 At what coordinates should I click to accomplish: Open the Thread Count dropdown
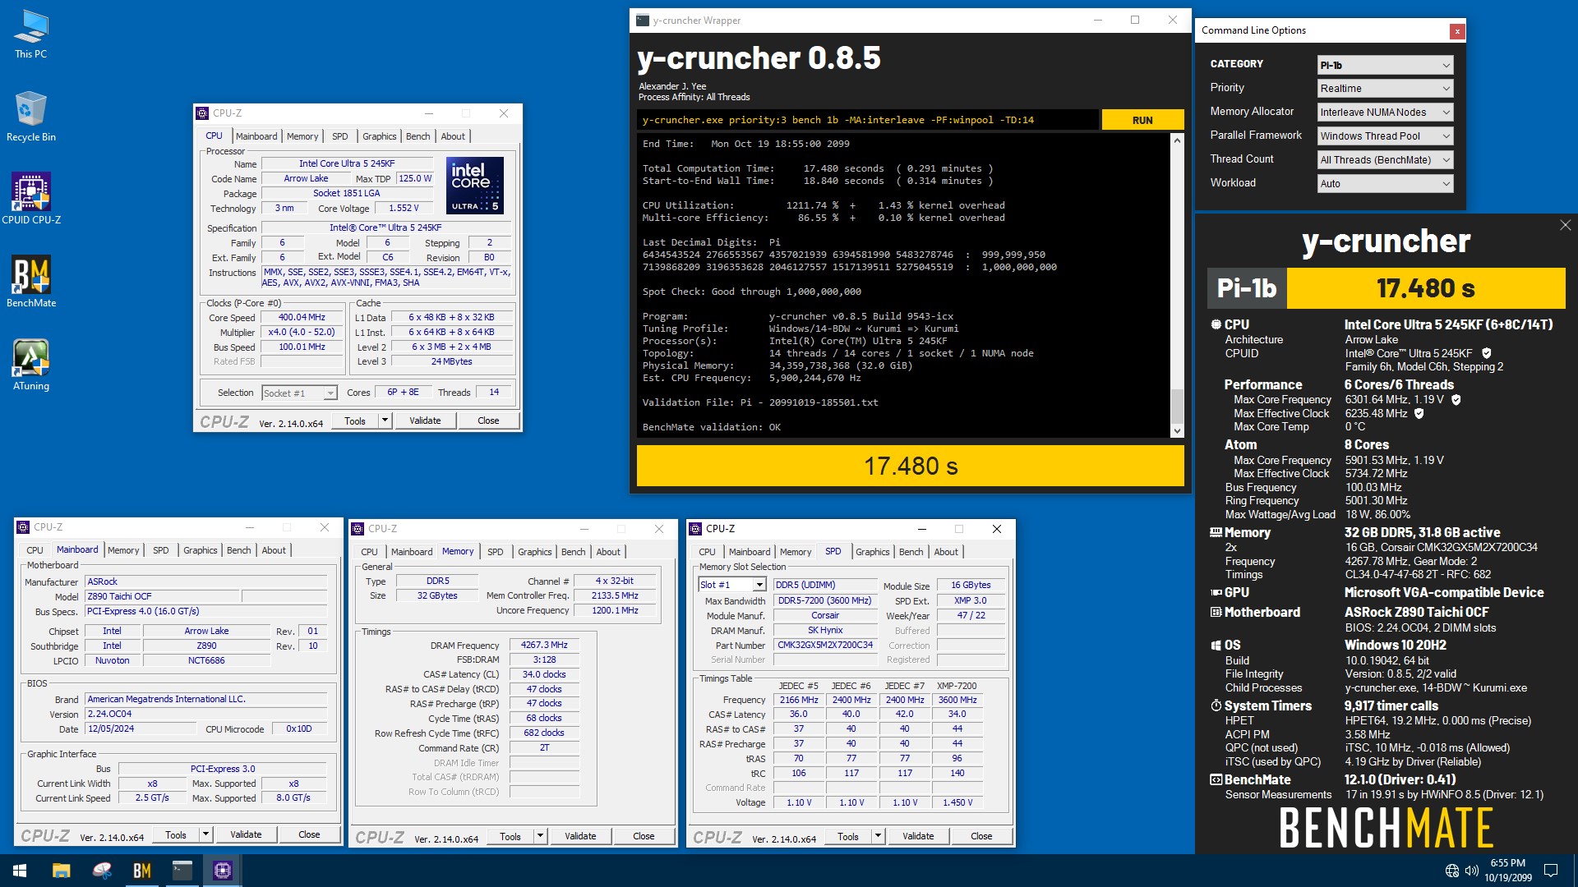(1385, 160)
